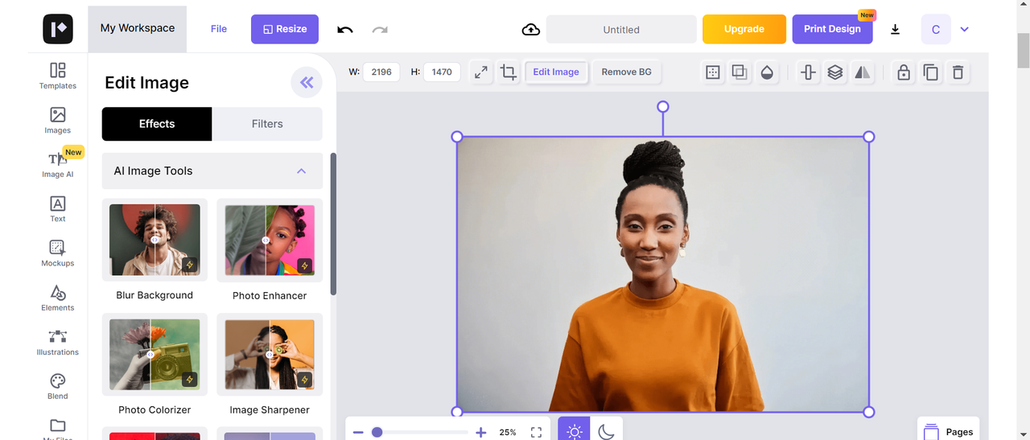Lock the selected image
The height and width of the screenshot is (440, 1030).
point(904,72)
